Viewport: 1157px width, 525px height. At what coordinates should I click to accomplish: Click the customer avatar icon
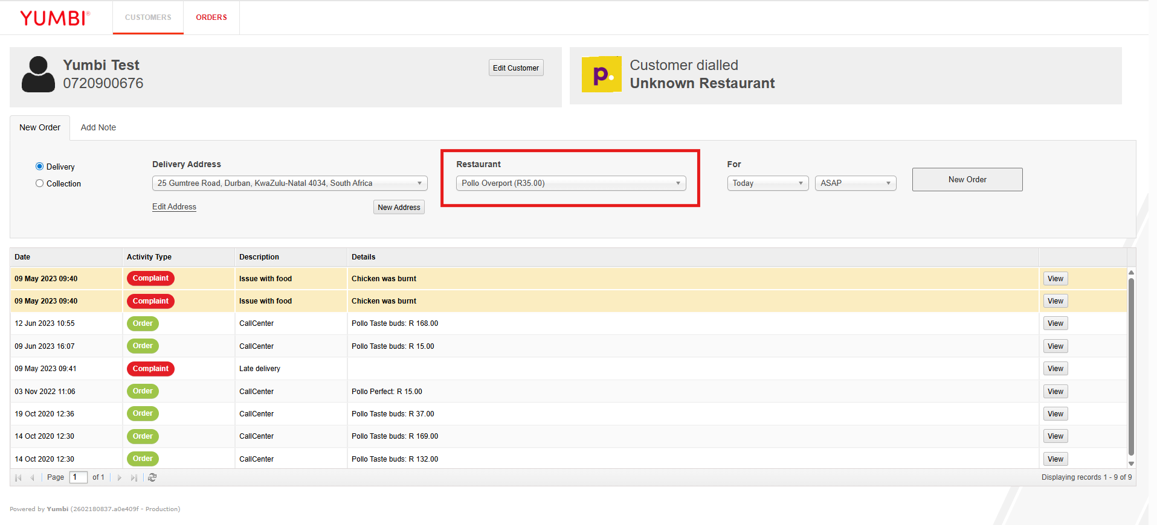(38, 74)
